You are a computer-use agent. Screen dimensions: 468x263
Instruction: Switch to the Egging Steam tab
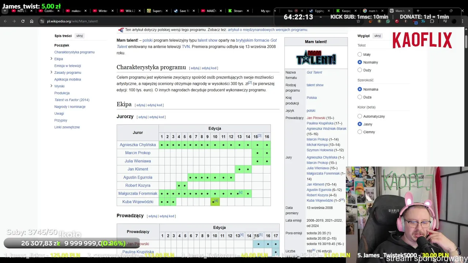319,11
